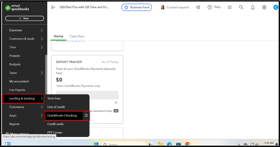Open PPP Center from the submenu

pos(55,133)
